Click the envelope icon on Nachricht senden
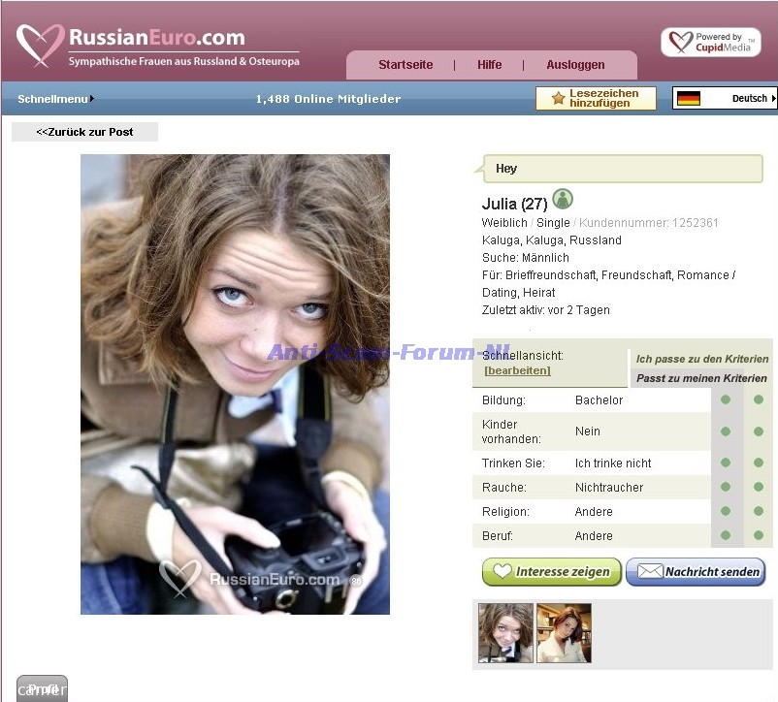The height and width of the screenshot is (702, 778). [649, 572]
